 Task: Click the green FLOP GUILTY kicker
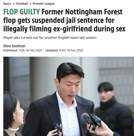pos(21,12)
